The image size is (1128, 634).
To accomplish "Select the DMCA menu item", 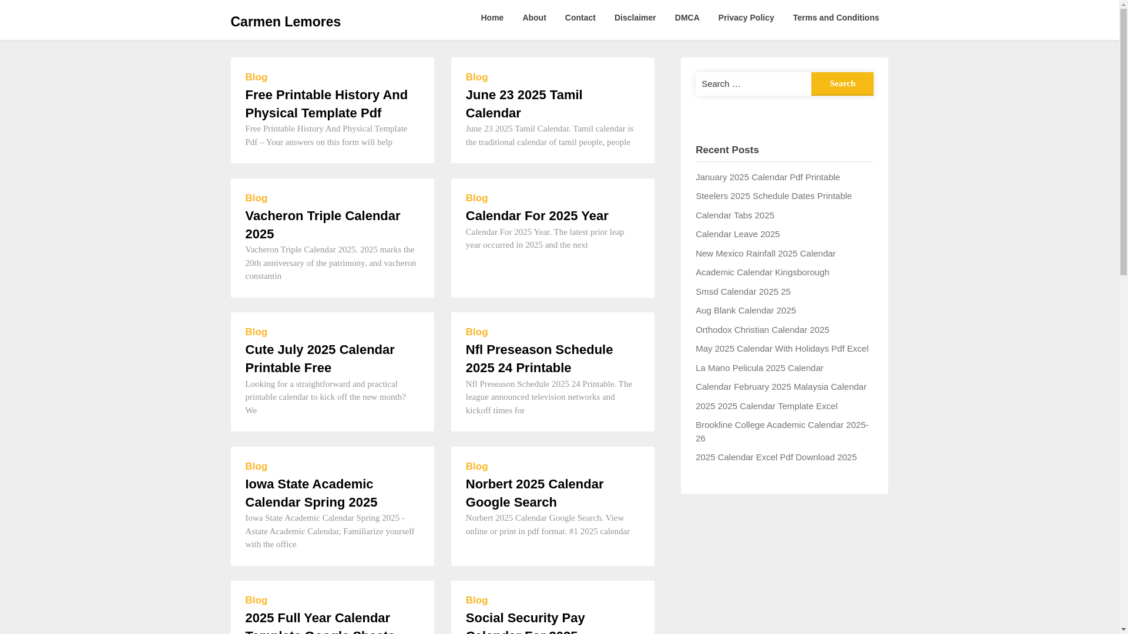I will (x=687, y=18).
